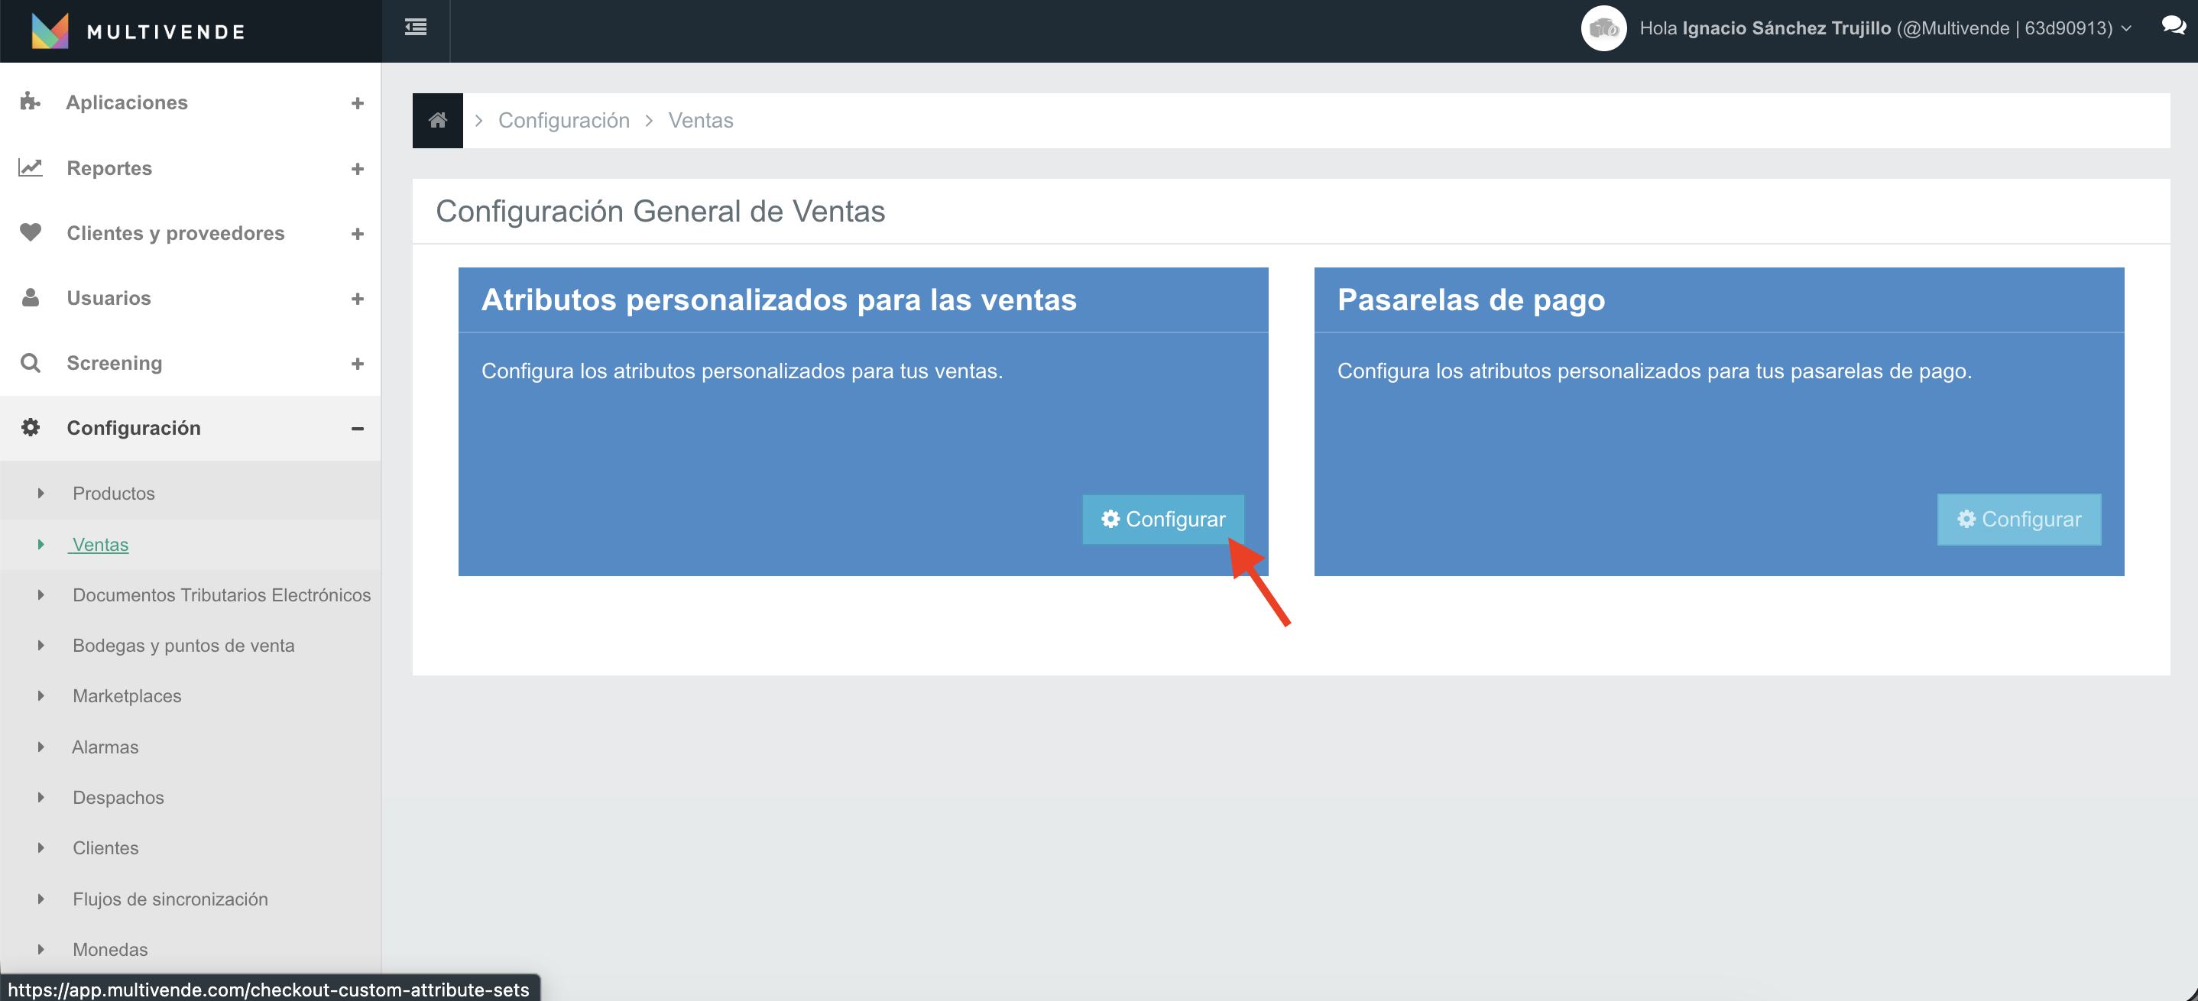
Task: Click the Aplicaciones puzzle icon
Action: click(x=30, y=102)
